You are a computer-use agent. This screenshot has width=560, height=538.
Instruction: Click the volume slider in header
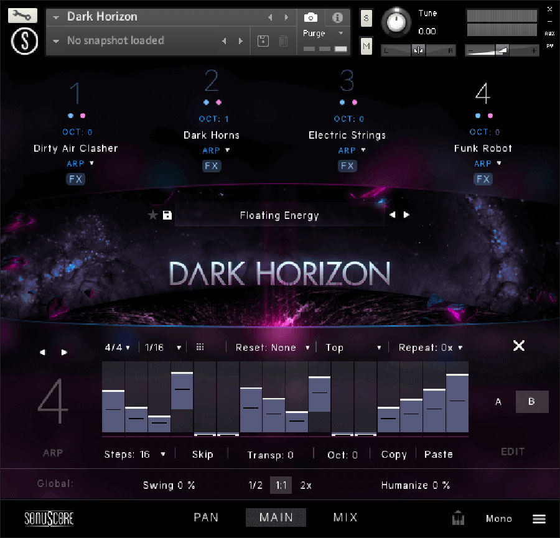click(502, 51)
